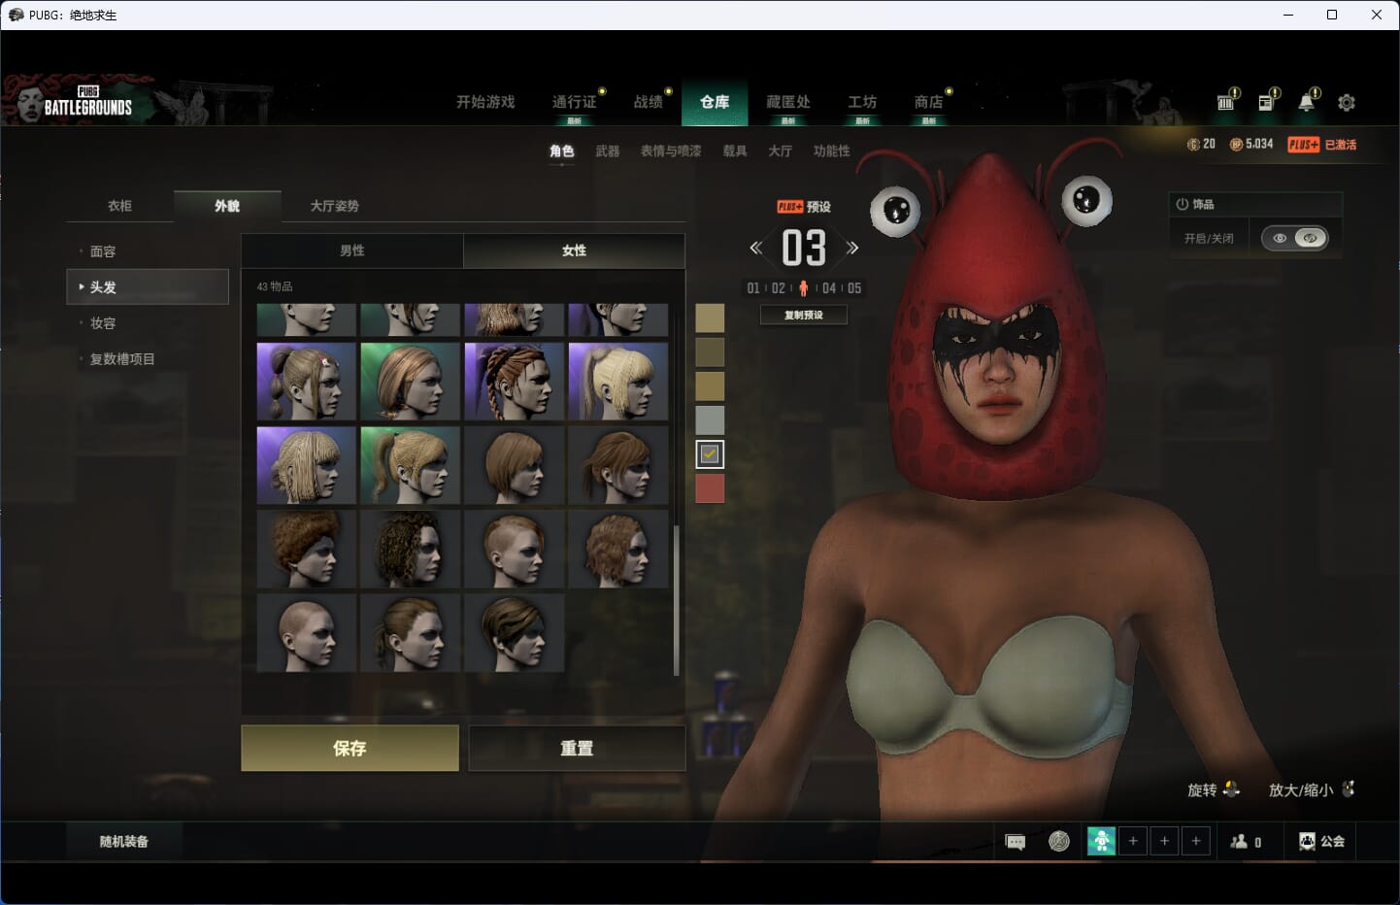Screen dimensions: 1400x905
Task: Switch to the 衣柜 wardrobe tab
Action: coord(120,206)
